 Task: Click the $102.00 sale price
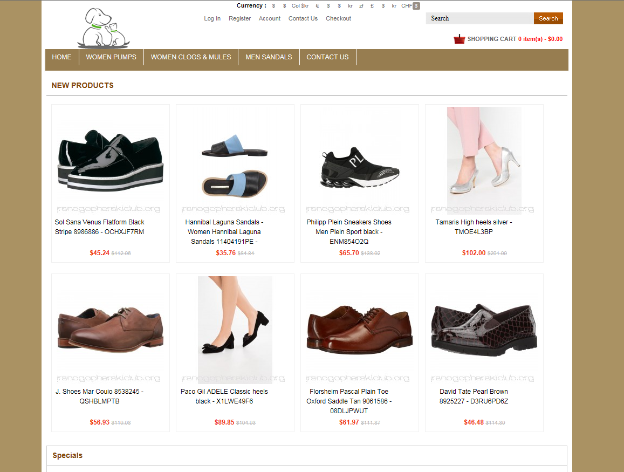474,252
